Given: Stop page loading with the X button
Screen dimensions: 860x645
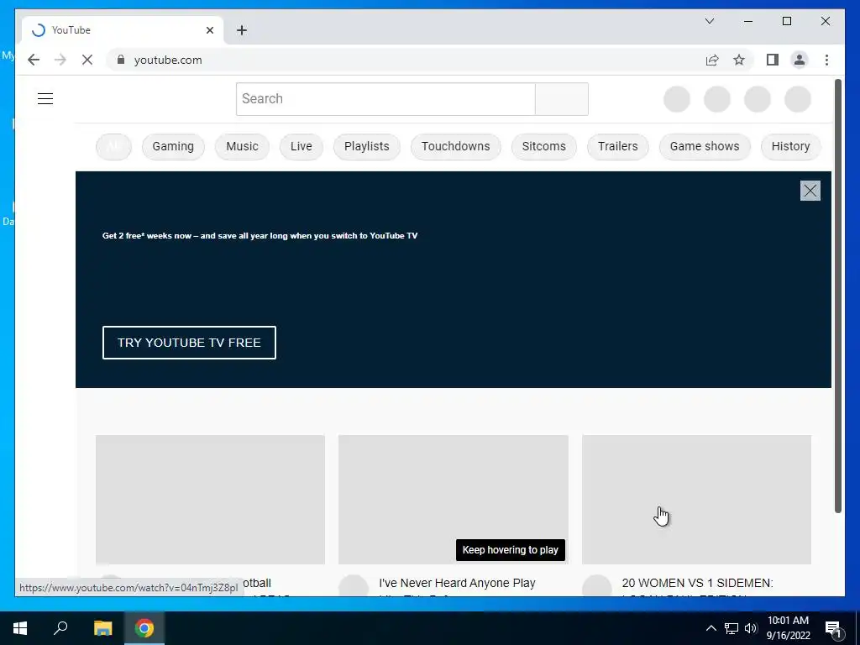Looking at the screenshot, I should point(87,60).
